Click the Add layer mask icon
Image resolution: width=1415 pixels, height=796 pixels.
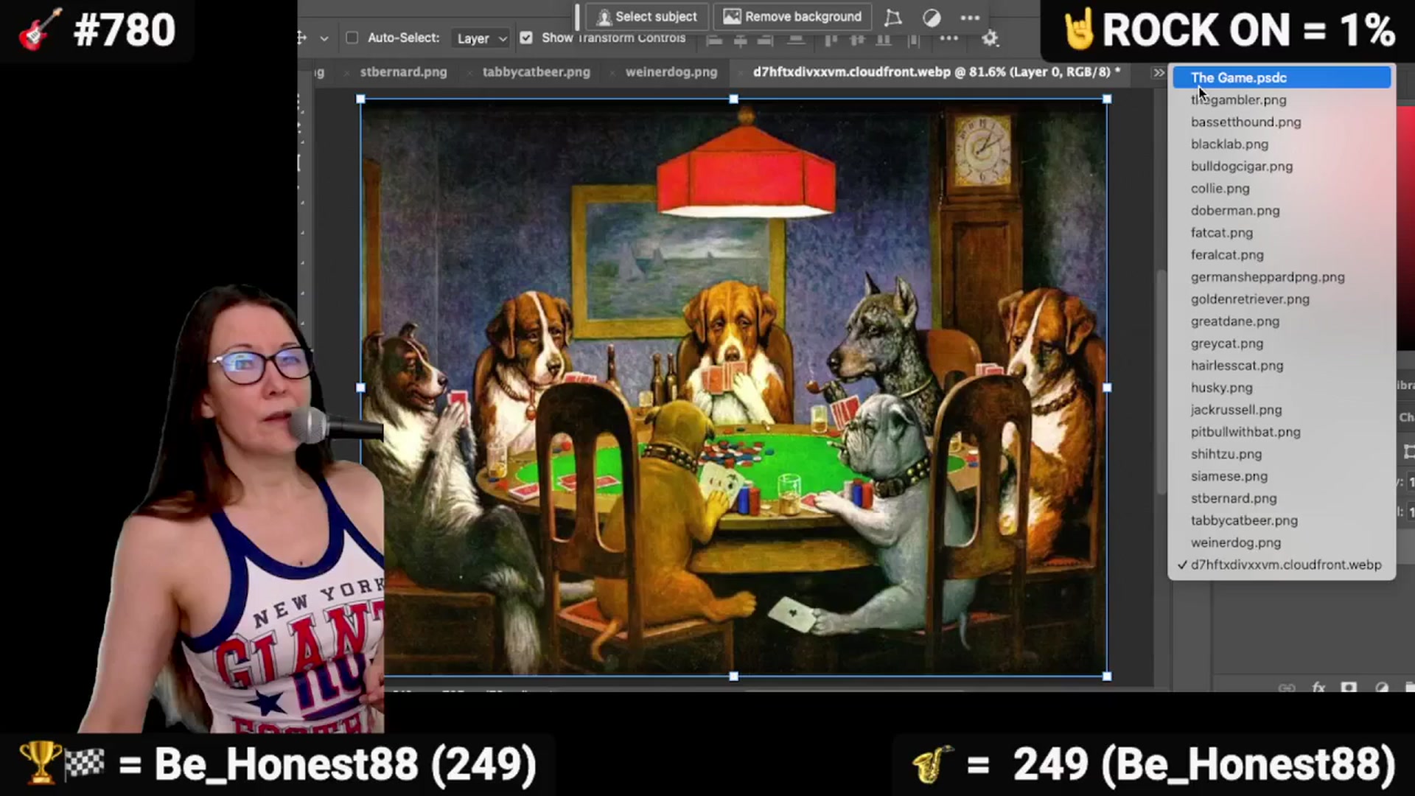[1349, 687]
